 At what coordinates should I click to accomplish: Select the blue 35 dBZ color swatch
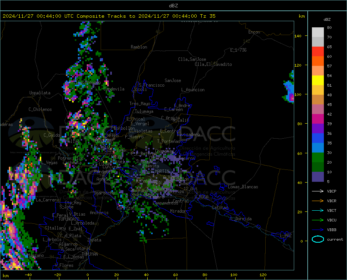318,138
